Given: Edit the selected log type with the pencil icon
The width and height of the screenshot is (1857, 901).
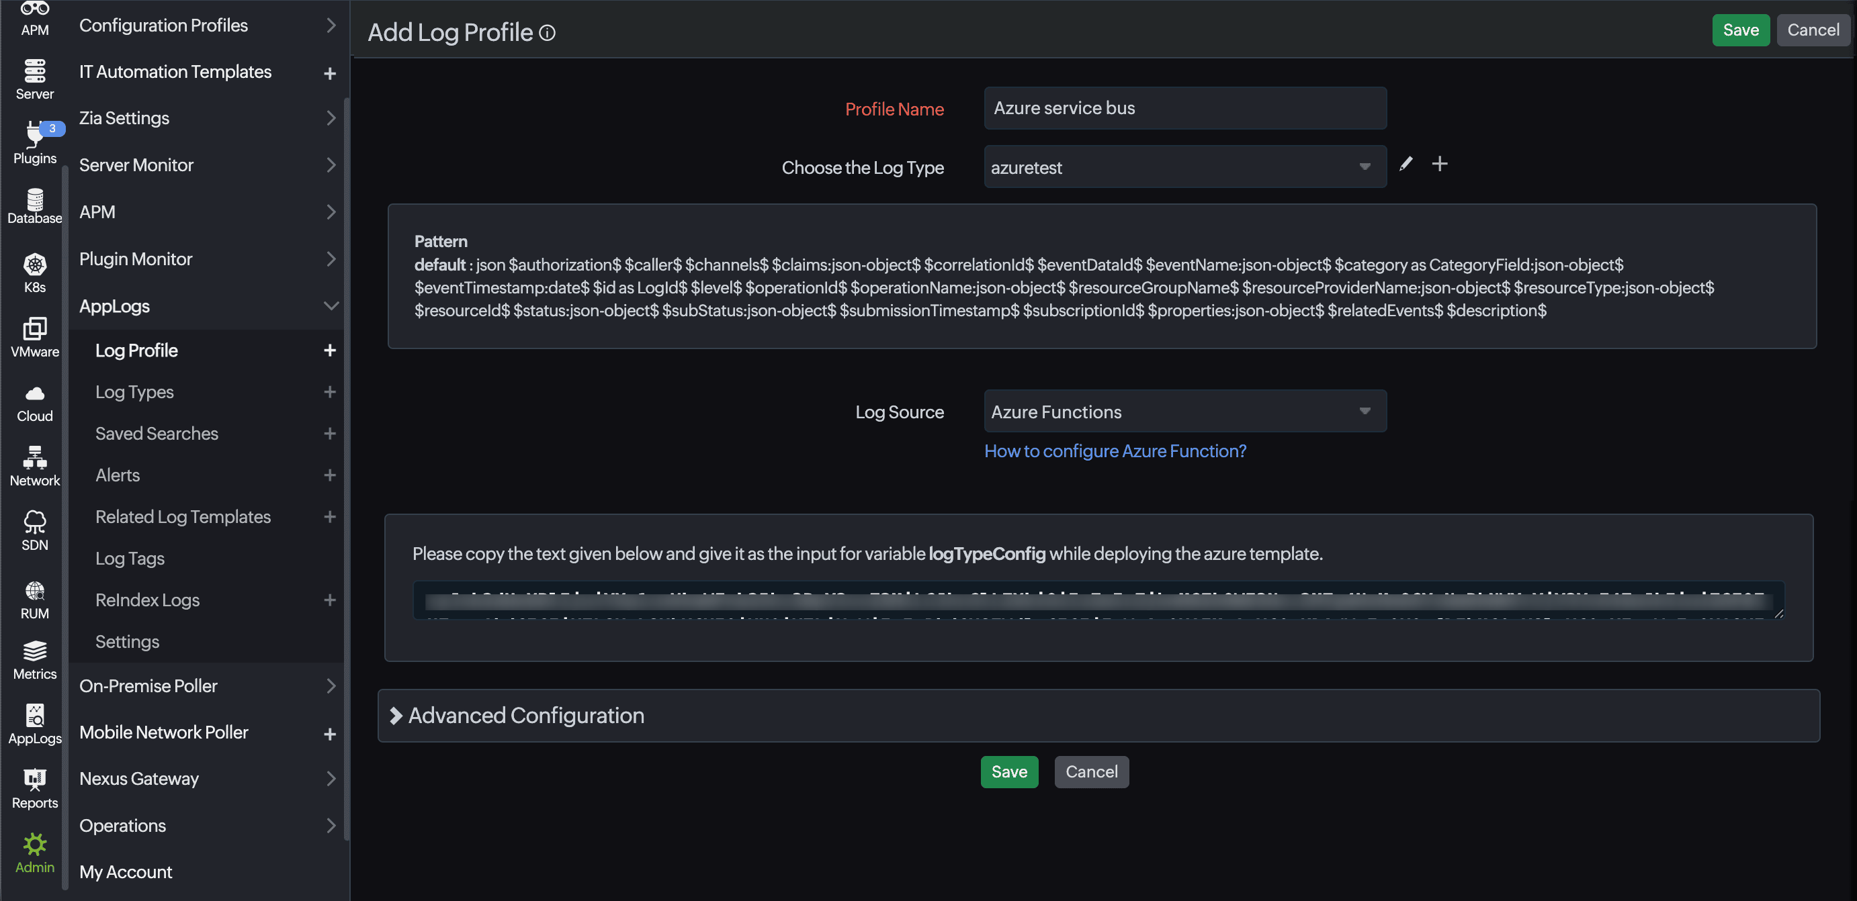Looking at the screenshot, I should tap(1406, 164).
